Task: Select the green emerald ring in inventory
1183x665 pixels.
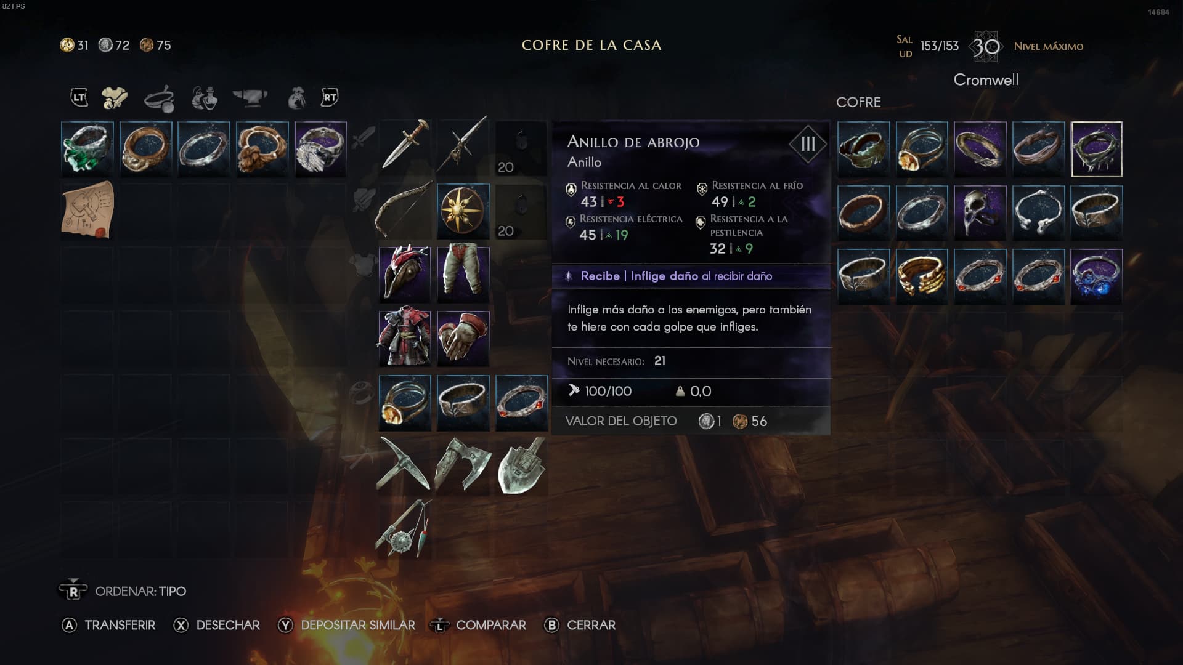Action: pos(87,148)
